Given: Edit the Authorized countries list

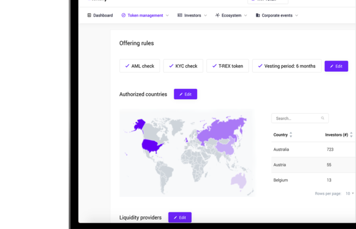Looking at the screenshot, I should click(x=186, y=94).
